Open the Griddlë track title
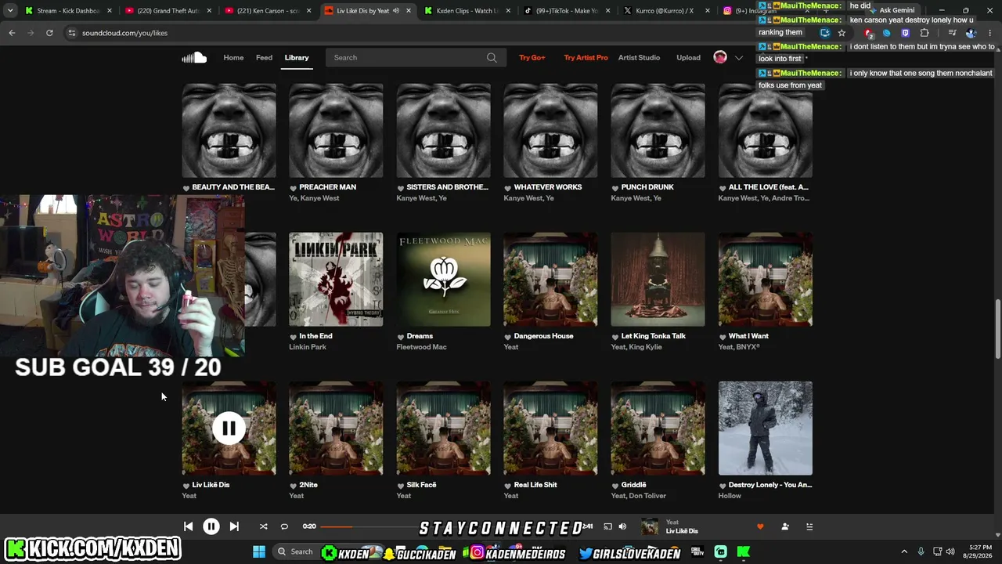1002x564 pixels. tap(633, 485)
